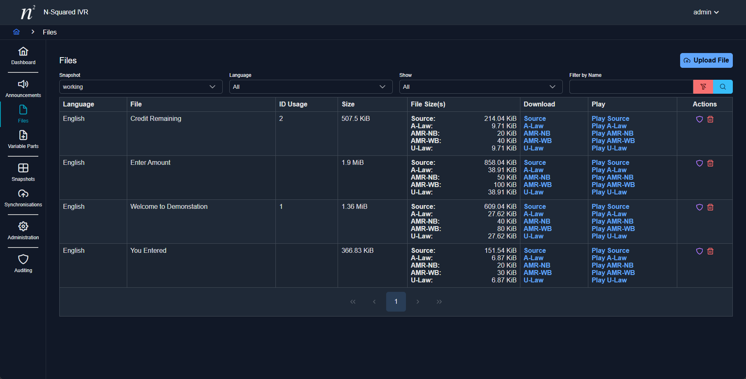Download Source of Welcome to Demonstation

535,207
